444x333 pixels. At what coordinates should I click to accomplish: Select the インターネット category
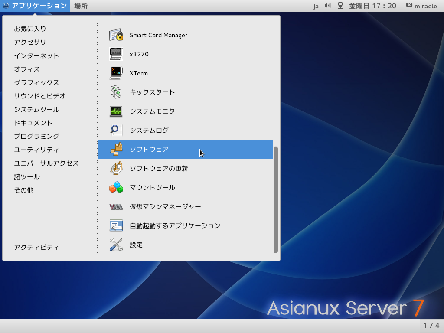tap(37, 55)
